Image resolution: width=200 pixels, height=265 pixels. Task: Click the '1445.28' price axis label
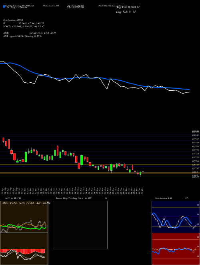(196, 143)
